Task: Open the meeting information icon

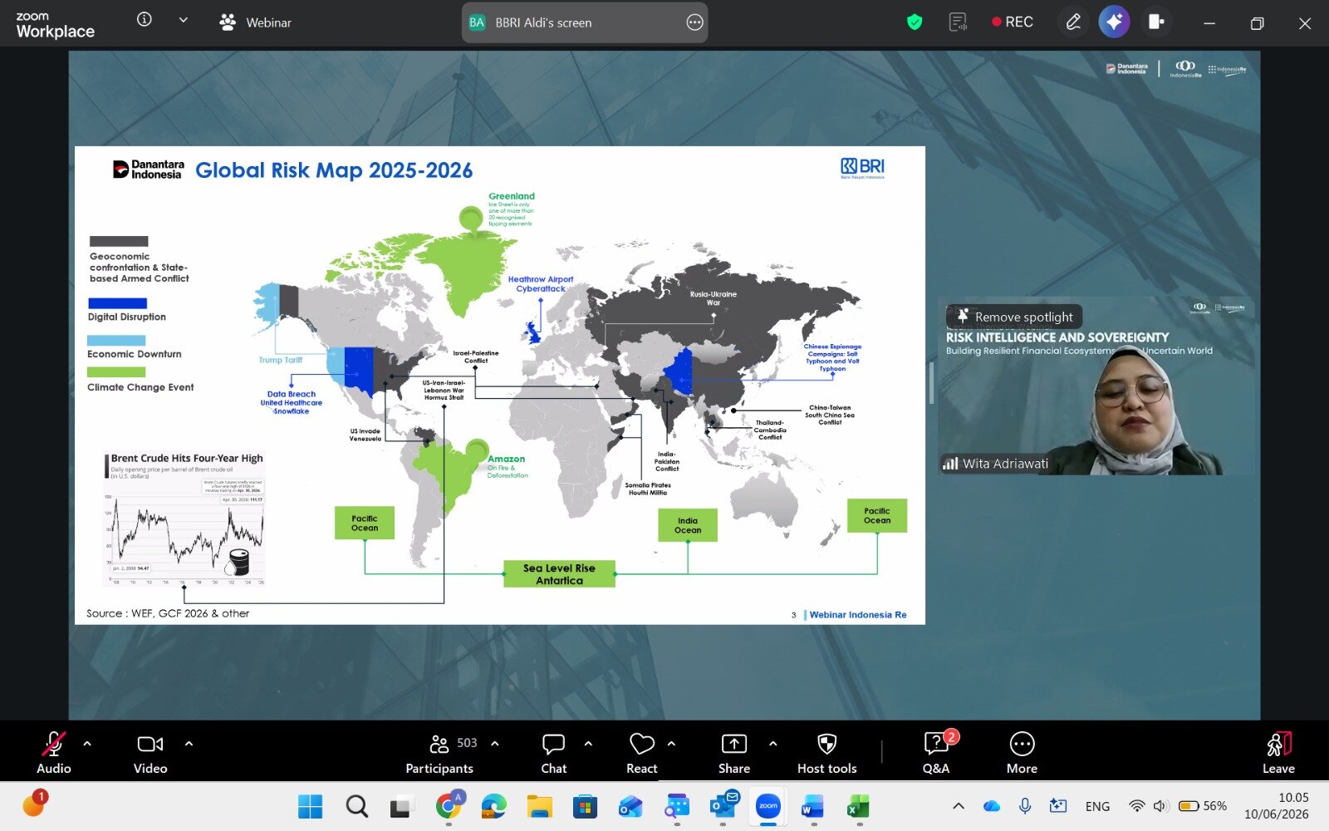Action: pos(145,19)
